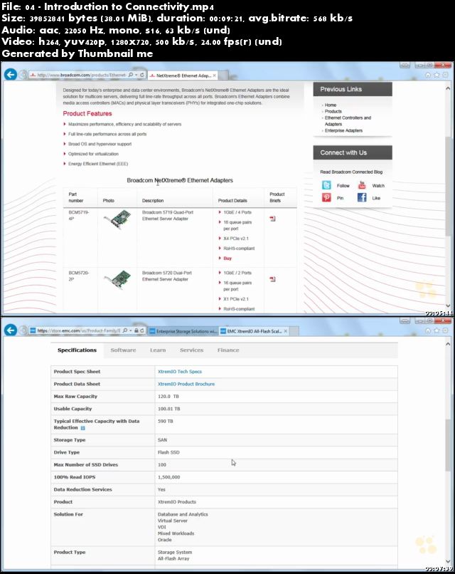Image resolution: width=455 pixels, height=574 pixels.
Task: Click the YouTube Watch icon
Action: pyautogui.click(x=362, y=185)
